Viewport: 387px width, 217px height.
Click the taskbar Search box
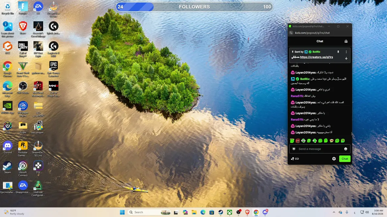pos(149,212)
